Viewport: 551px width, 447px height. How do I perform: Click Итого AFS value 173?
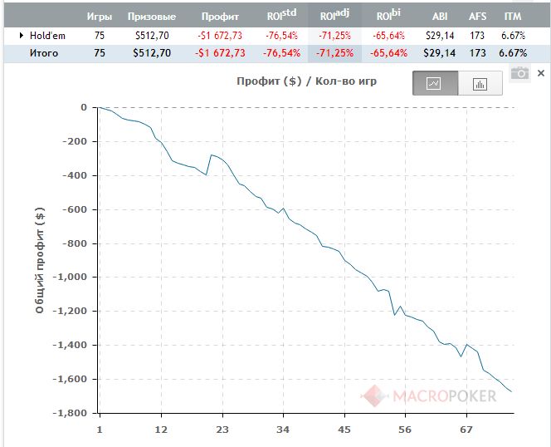pos(477,53)
